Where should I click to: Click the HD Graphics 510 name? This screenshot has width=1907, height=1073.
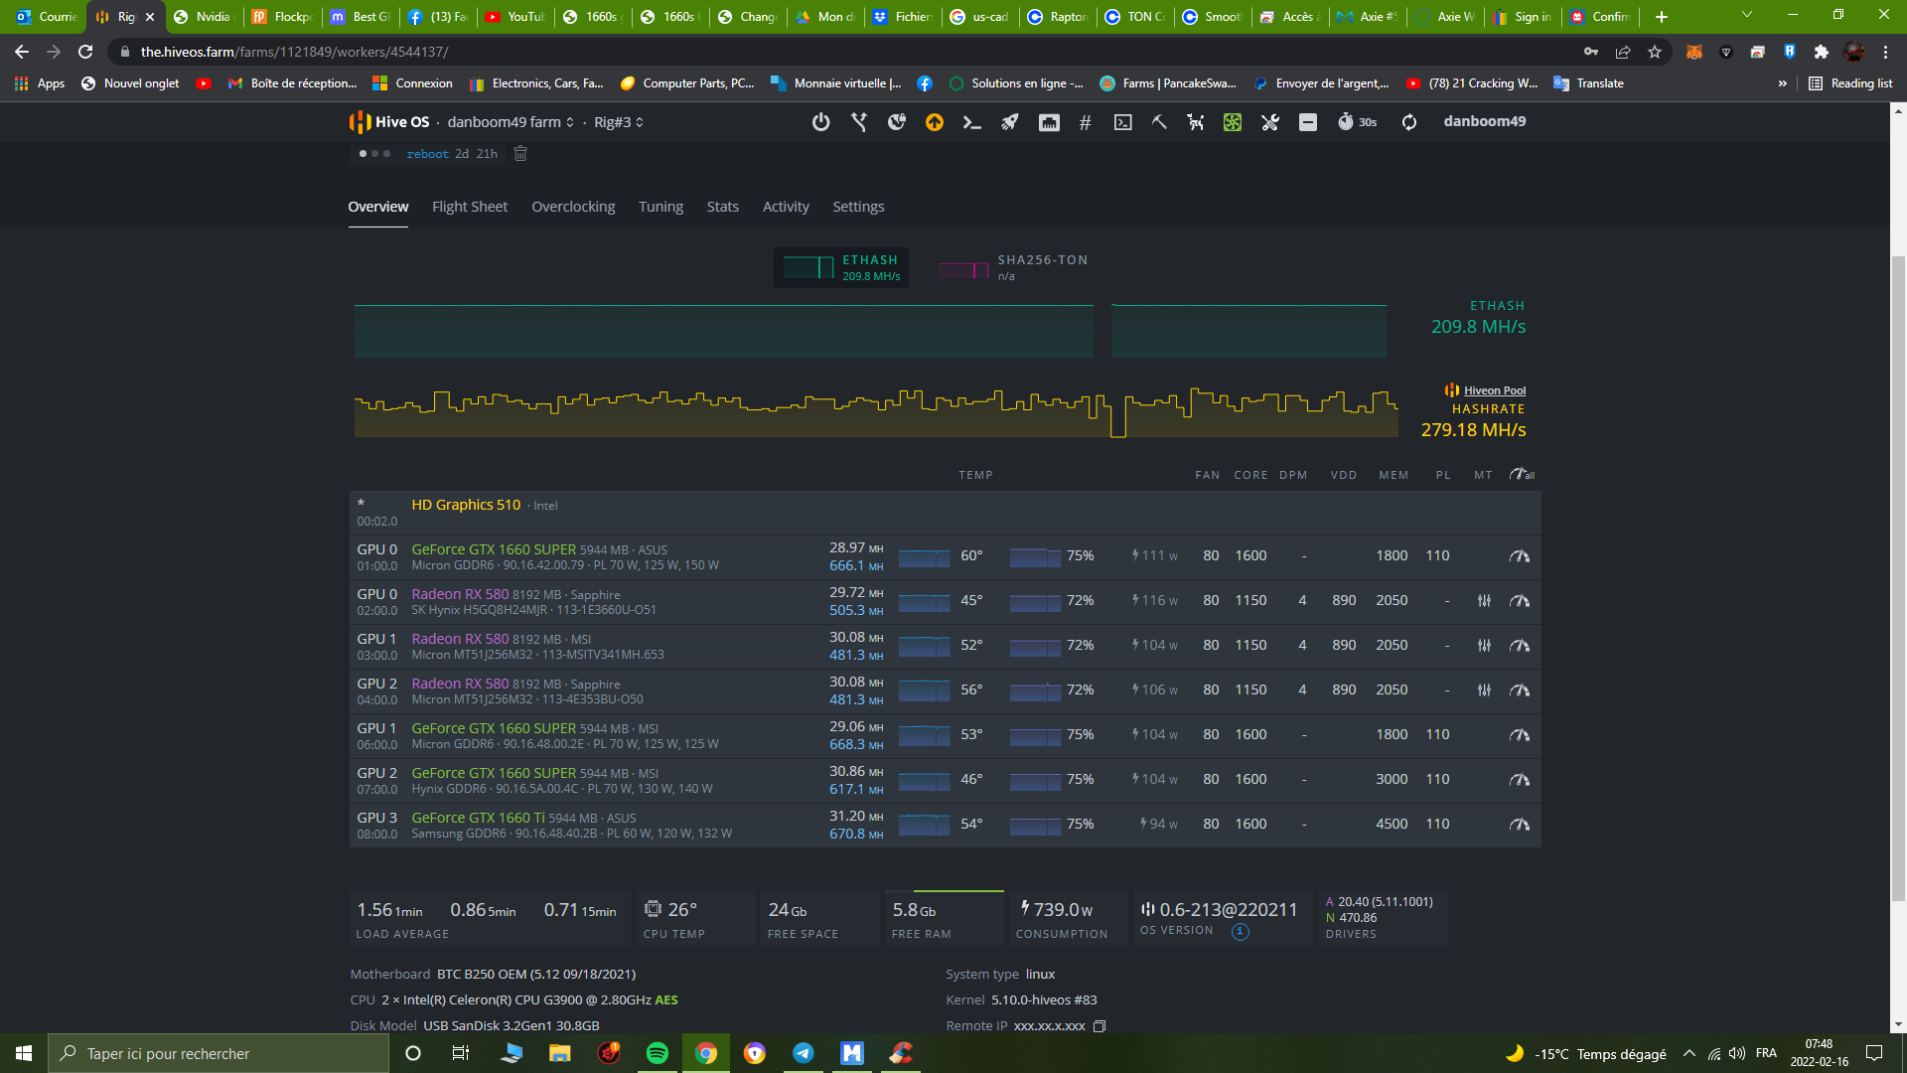click(466, 505)
